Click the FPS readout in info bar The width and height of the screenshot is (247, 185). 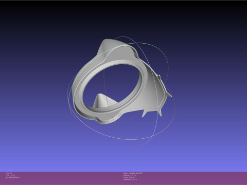[x=10, y=175]
